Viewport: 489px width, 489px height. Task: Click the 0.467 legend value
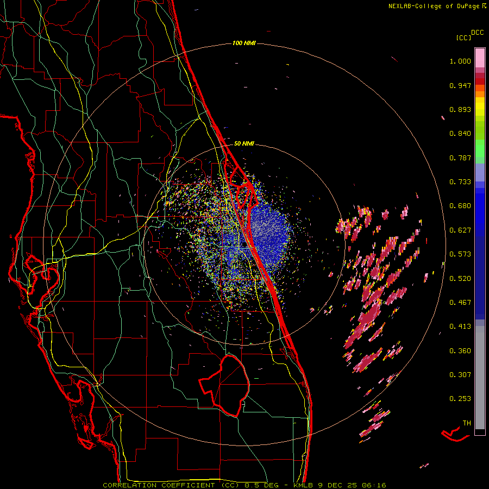click(460, 303)
